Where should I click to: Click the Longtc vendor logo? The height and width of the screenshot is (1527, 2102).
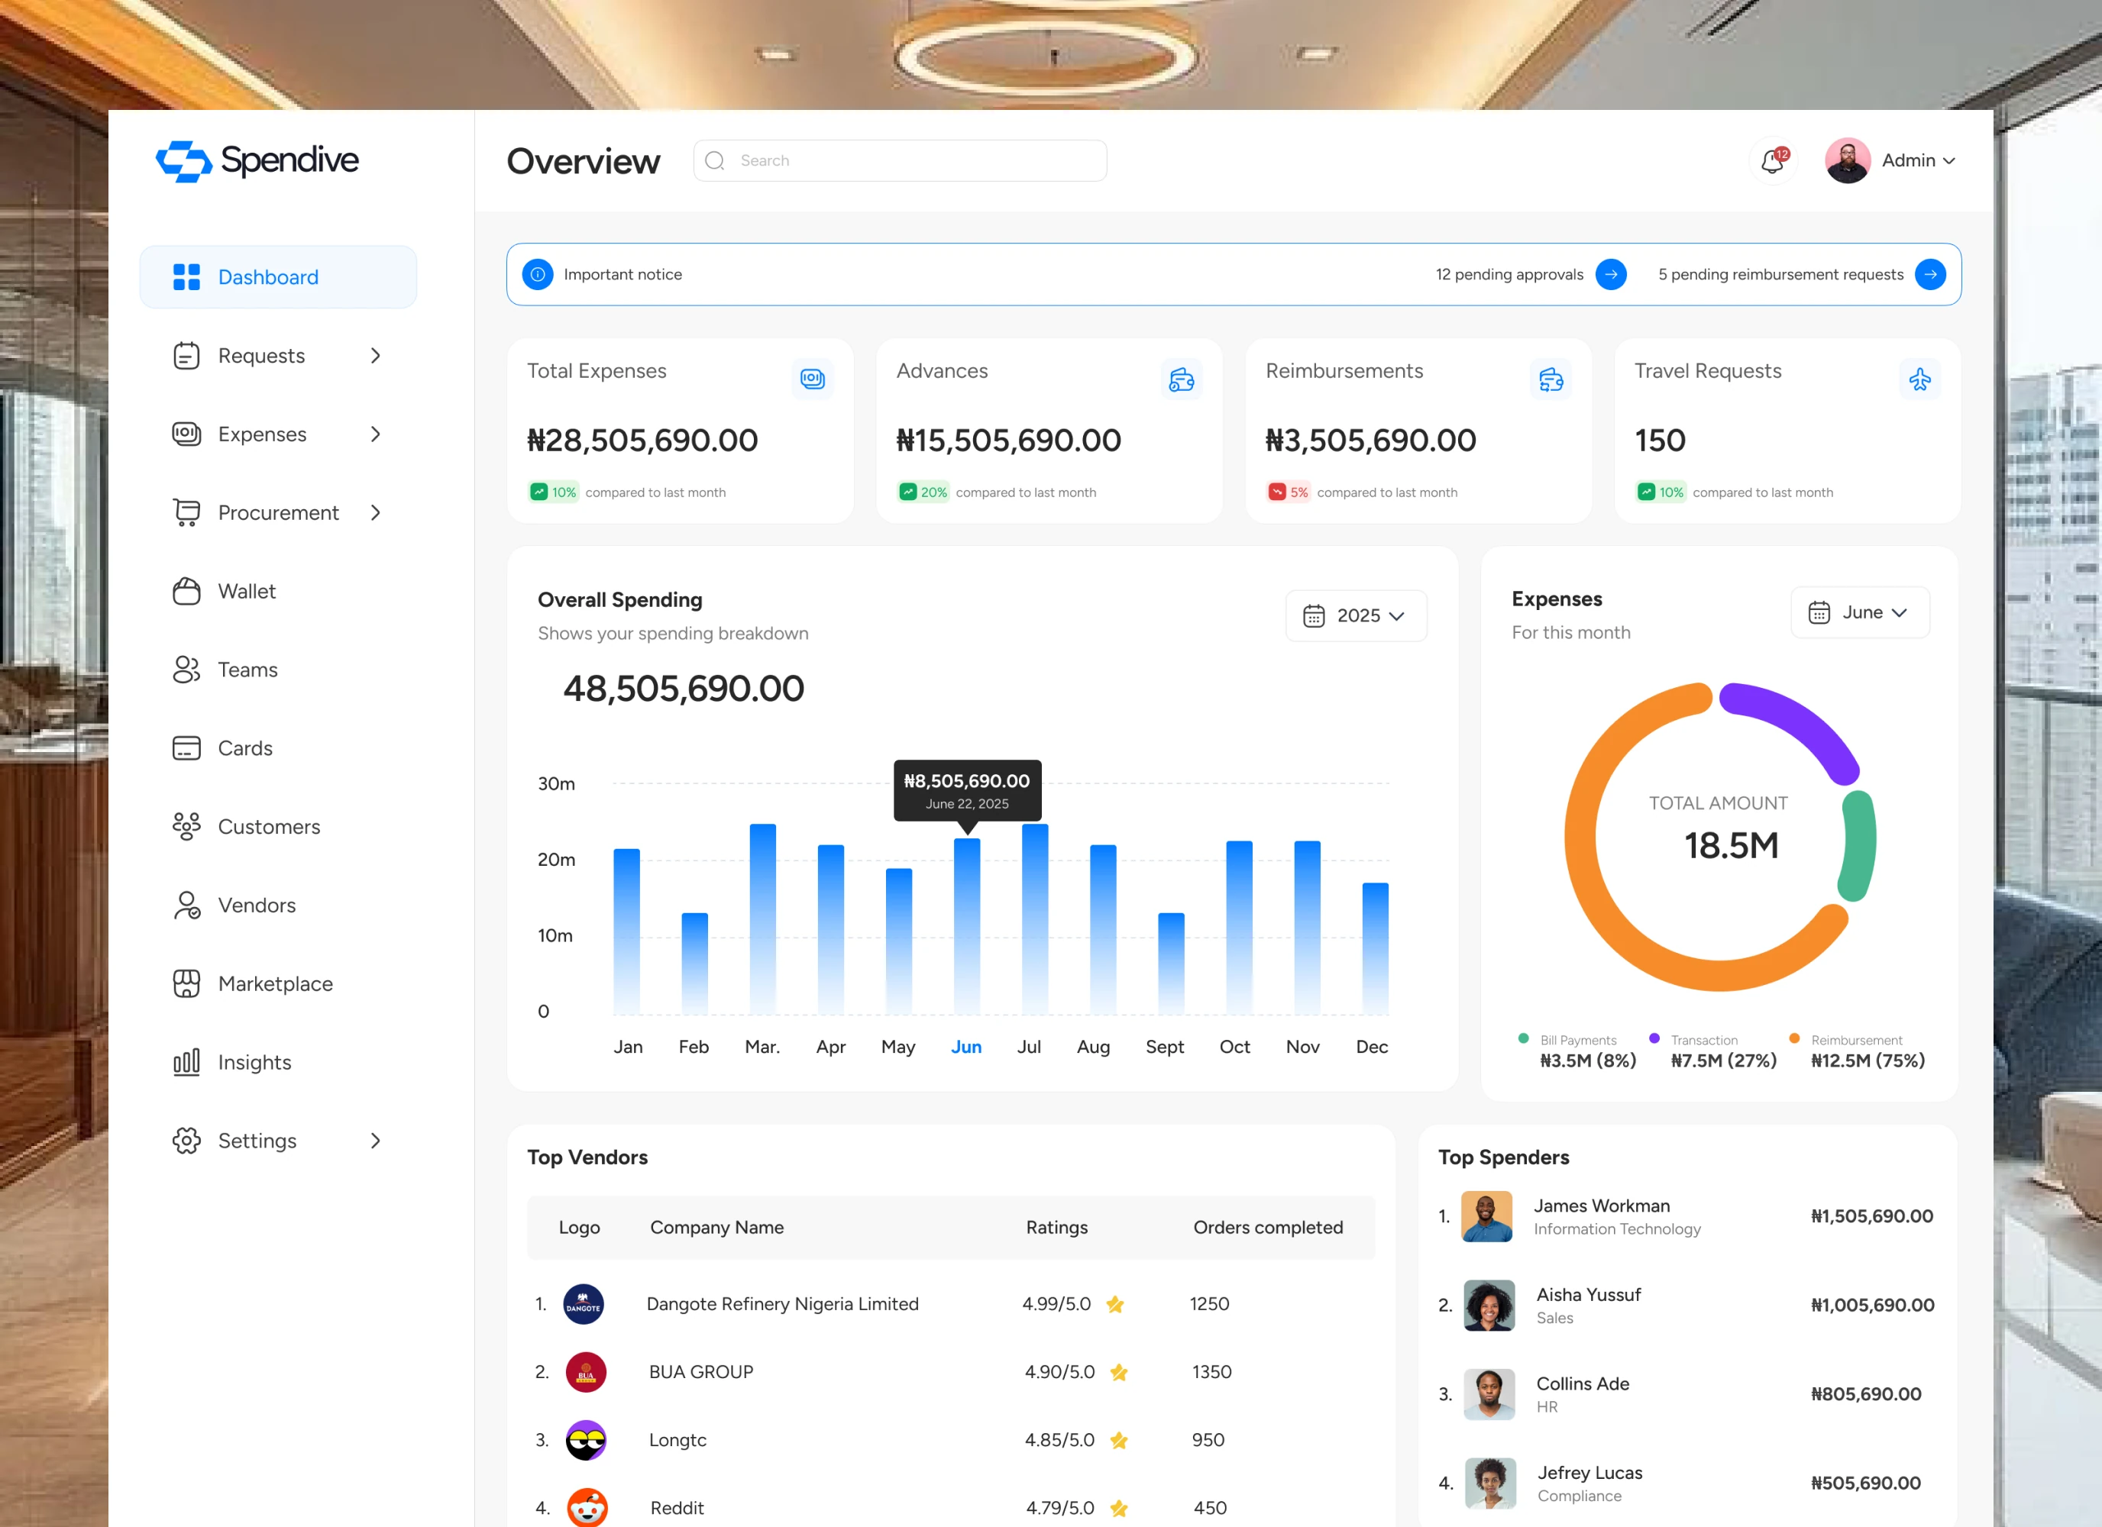[586, 1440]
